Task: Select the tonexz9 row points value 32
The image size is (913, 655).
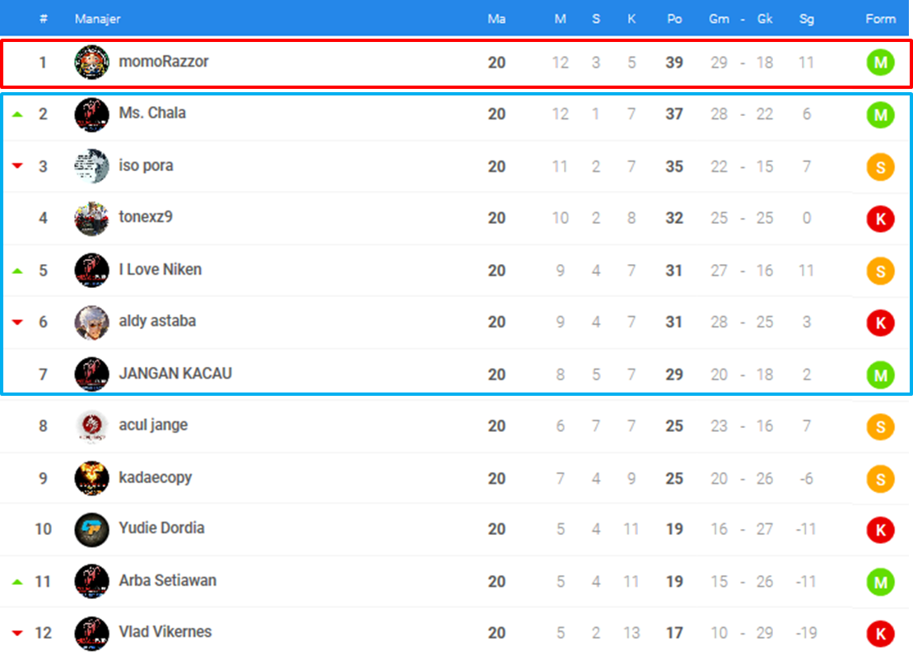Action: (x=674, y=218)
